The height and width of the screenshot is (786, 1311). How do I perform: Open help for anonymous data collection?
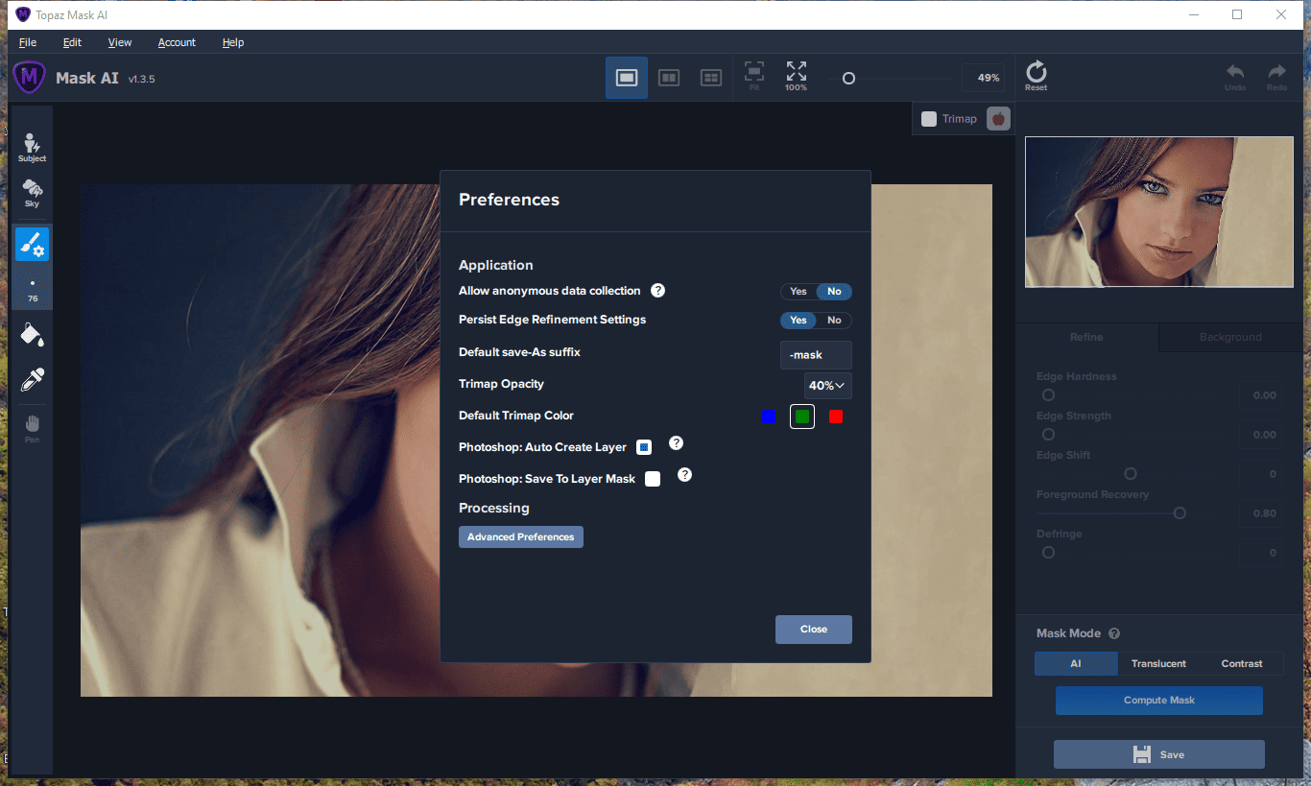click(657, 290)
